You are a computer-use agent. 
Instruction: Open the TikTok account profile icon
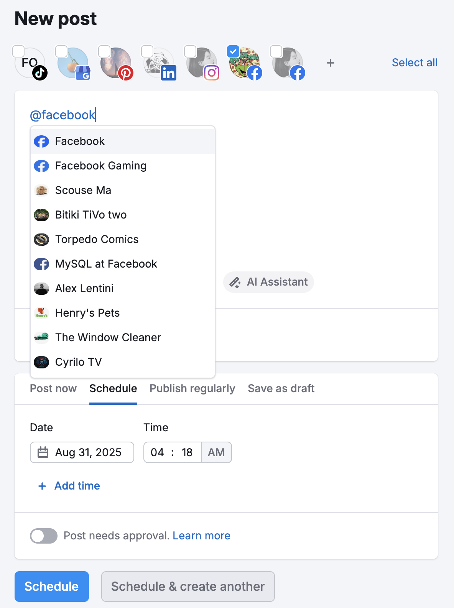(x=30, y=63)
